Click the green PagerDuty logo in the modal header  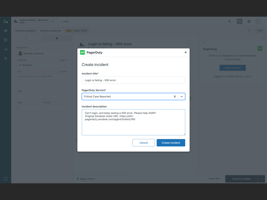pyautogui.click(x=82, y=52)
